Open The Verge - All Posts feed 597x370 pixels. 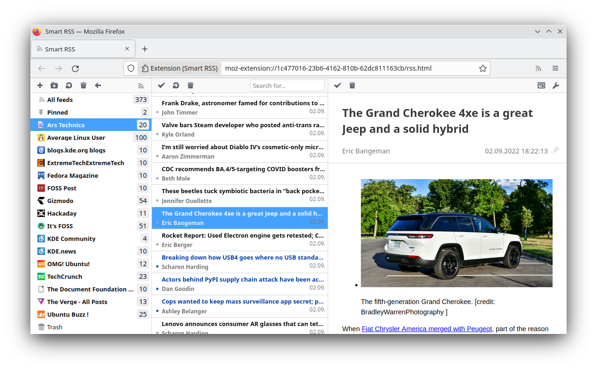coord(91,302)
